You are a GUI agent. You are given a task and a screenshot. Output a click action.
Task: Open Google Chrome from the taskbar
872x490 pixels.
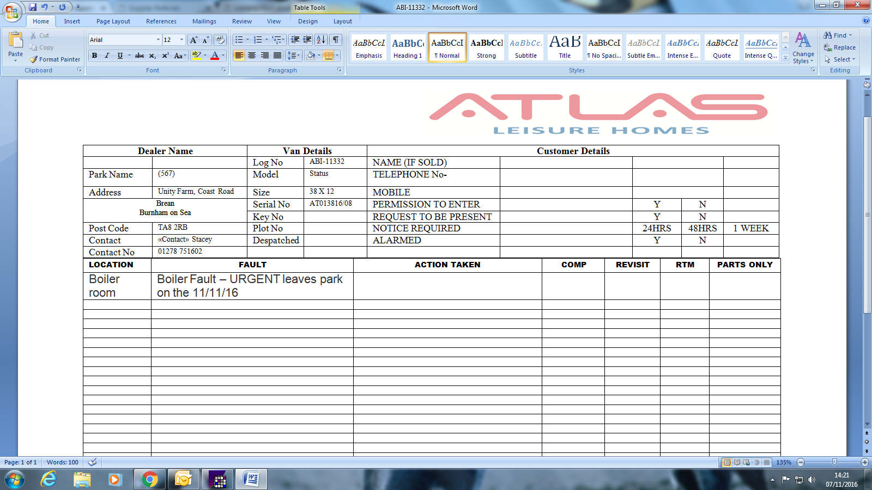[149, 480]
